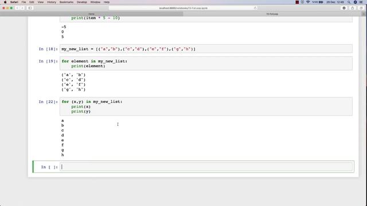This screenshot has height=206, width=367.
Task: Open the Wi-Fi status menu
Action: point(308,2)
